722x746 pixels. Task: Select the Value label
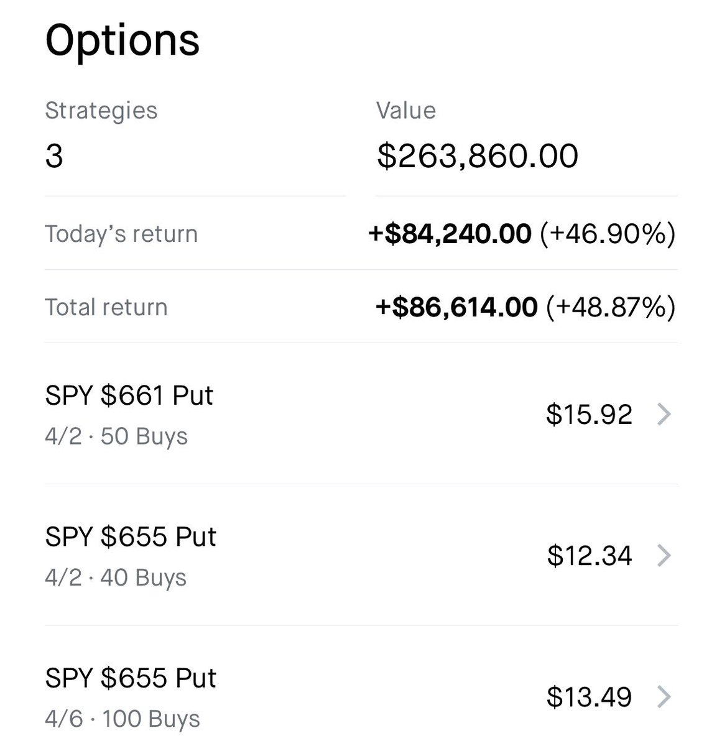click(x=405, y=111)
